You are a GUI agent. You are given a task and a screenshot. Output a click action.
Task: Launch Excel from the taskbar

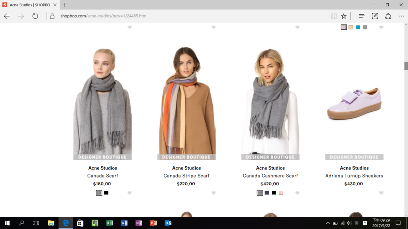[x=110, y=223]
